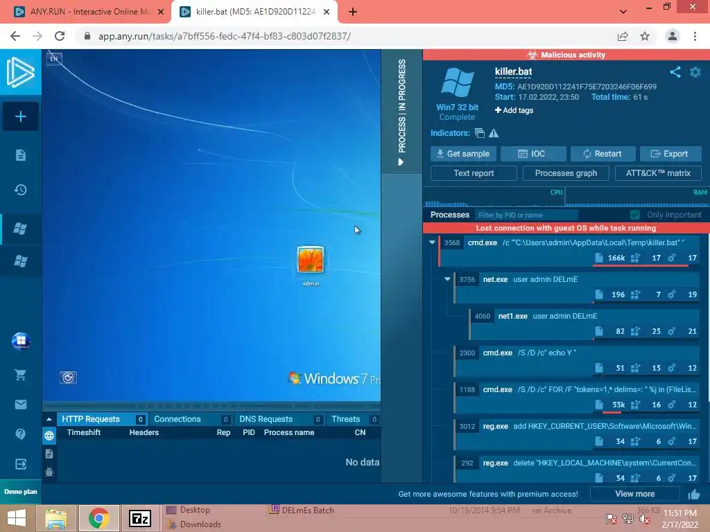Viewport: 710px width, 532px height.
Task: Click the browser address bar URL
Action: [225, 36]
